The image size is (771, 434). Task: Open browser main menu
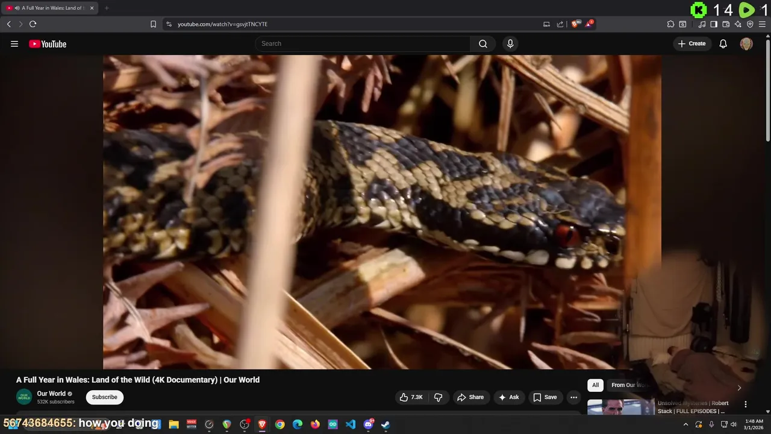click(762, 24)
